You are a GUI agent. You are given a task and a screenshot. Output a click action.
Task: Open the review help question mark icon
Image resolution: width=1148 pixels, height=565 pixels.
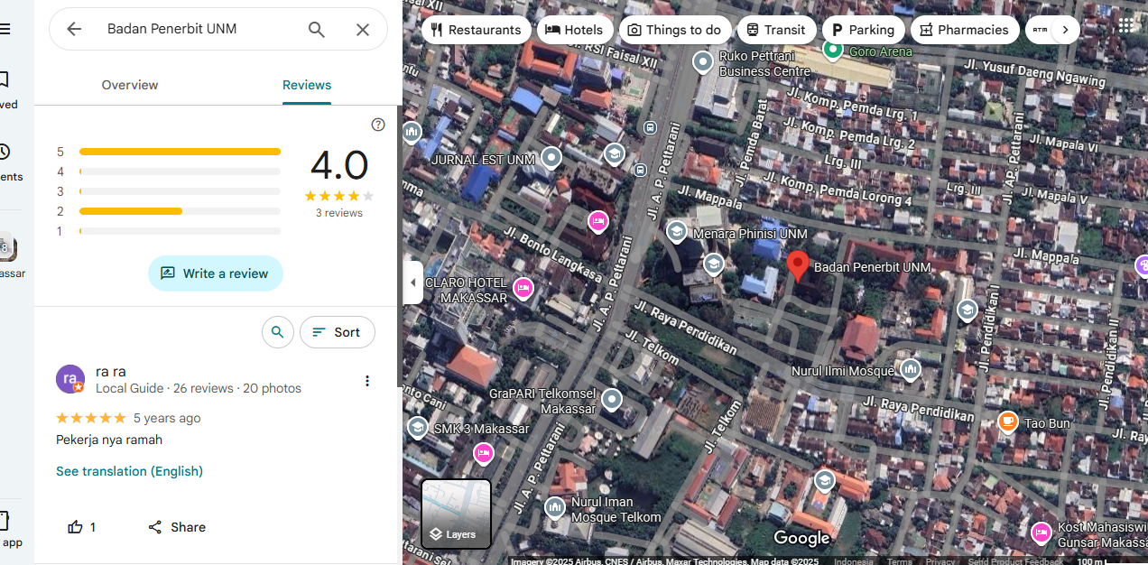tap(378, 125)
